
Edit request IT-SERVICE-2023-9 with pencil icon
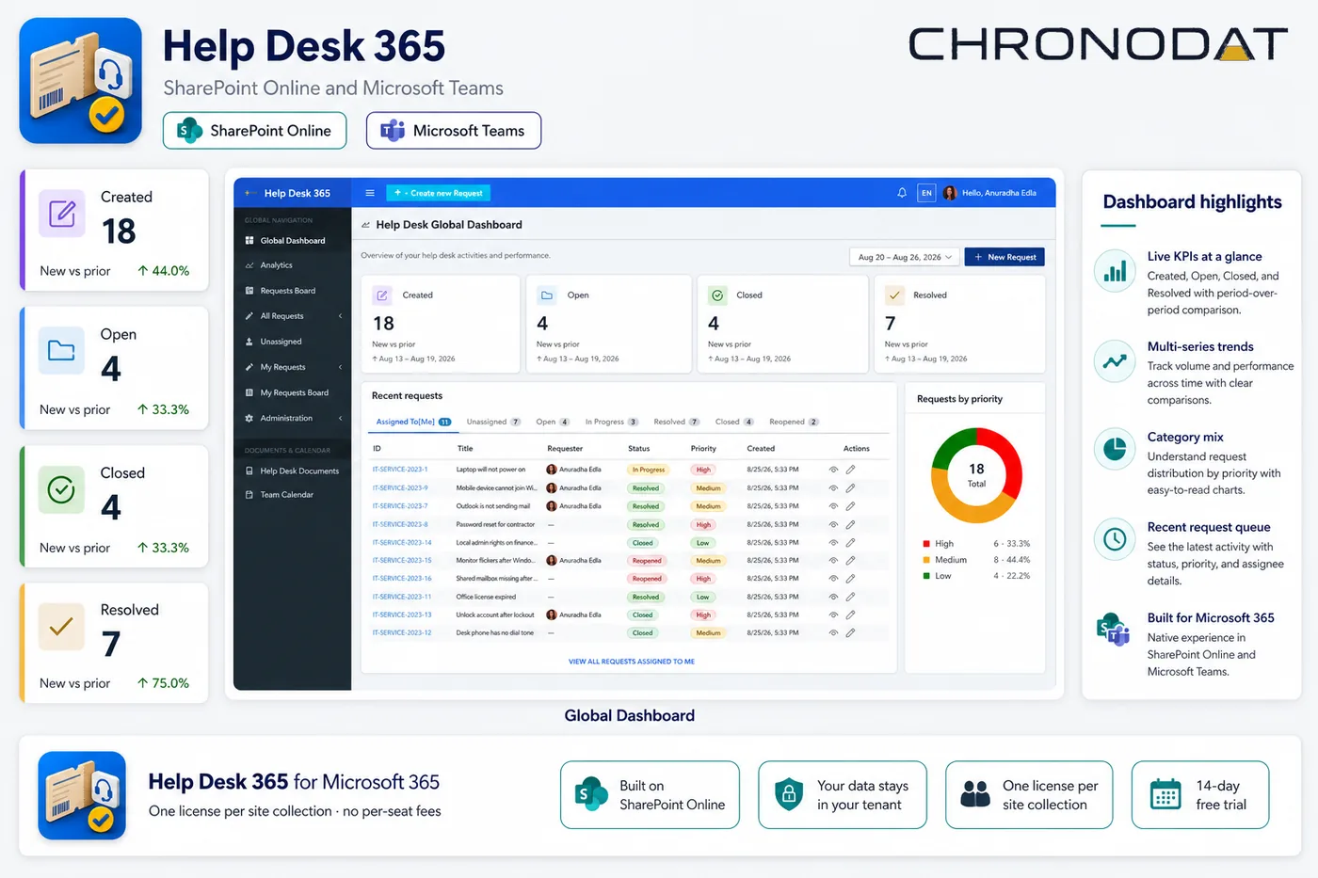(x=850, y=488)
